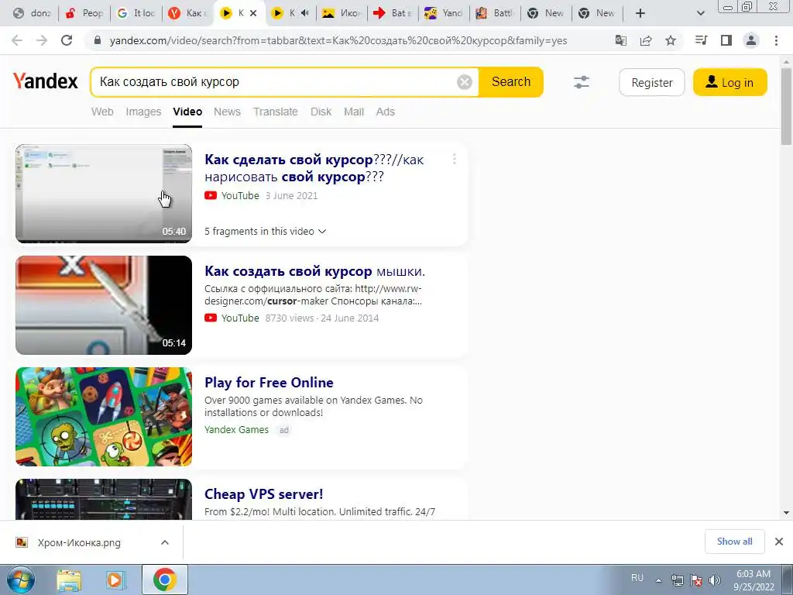Expand 5 fragments in this video

[x=265, y=231]
